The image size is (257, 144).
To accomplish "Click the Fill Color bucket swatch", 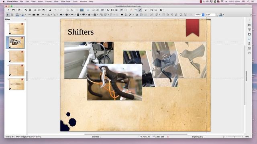I will pos(23,15).
